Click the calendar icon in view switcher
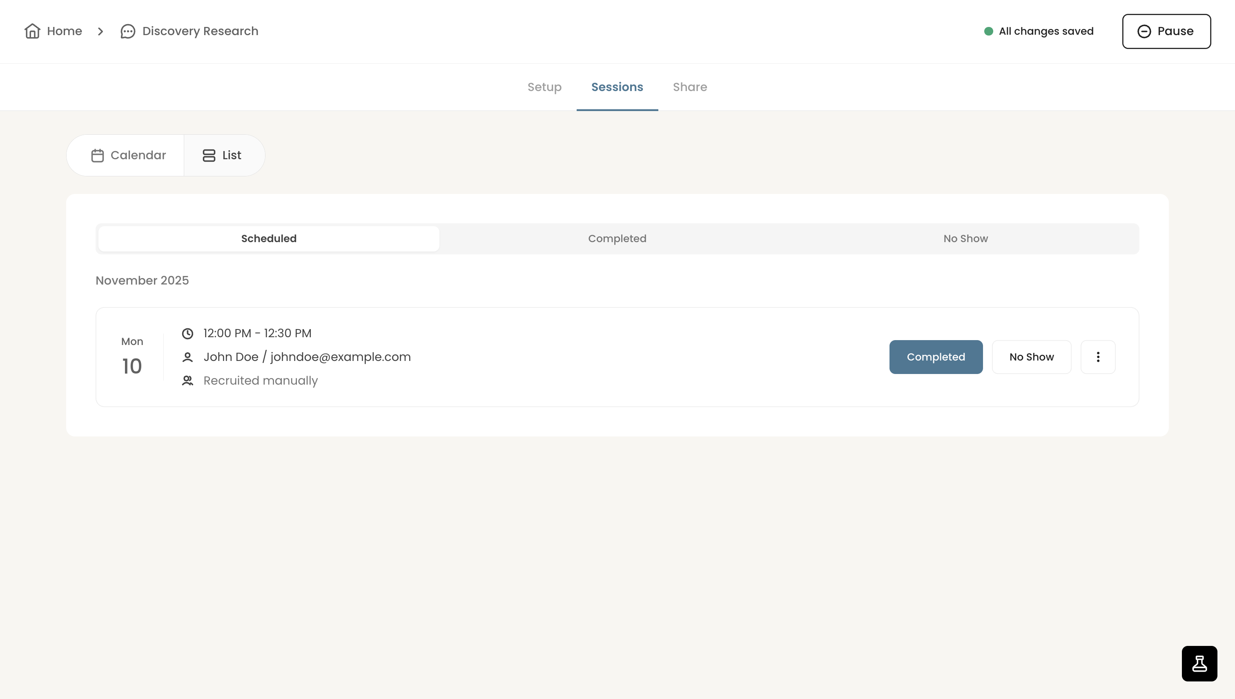This screenshot has width=1235, height=699. (98, 156)
